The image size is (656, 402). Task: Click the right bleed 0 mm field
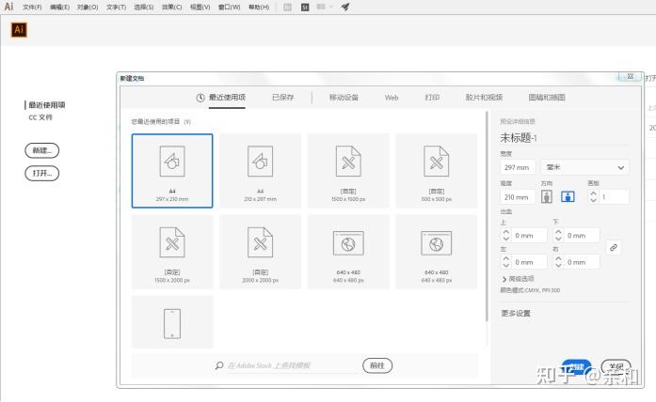[x=582, y=262]
